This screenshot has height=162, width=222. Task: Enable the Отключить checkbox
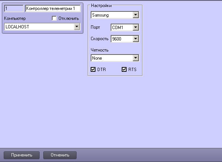(x=54, y=18)
